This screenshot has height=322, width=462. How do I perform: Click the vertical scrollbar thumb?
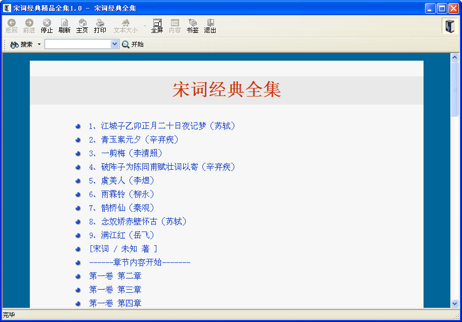pos(454,88)
